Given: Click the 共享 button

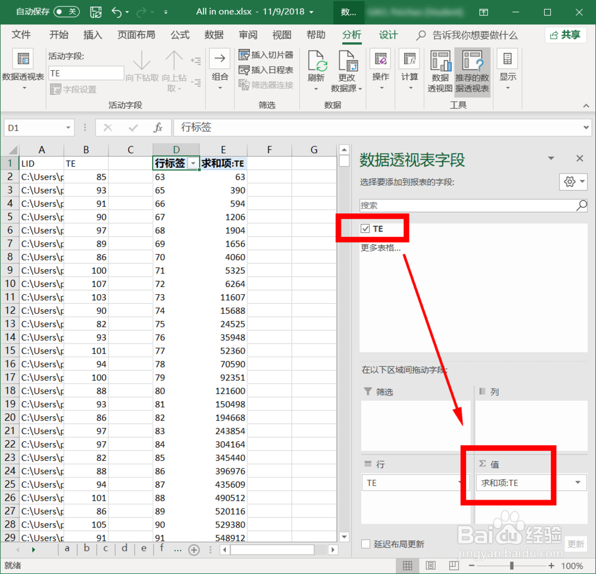Looking at the screenshot, I should pos(566,35).
